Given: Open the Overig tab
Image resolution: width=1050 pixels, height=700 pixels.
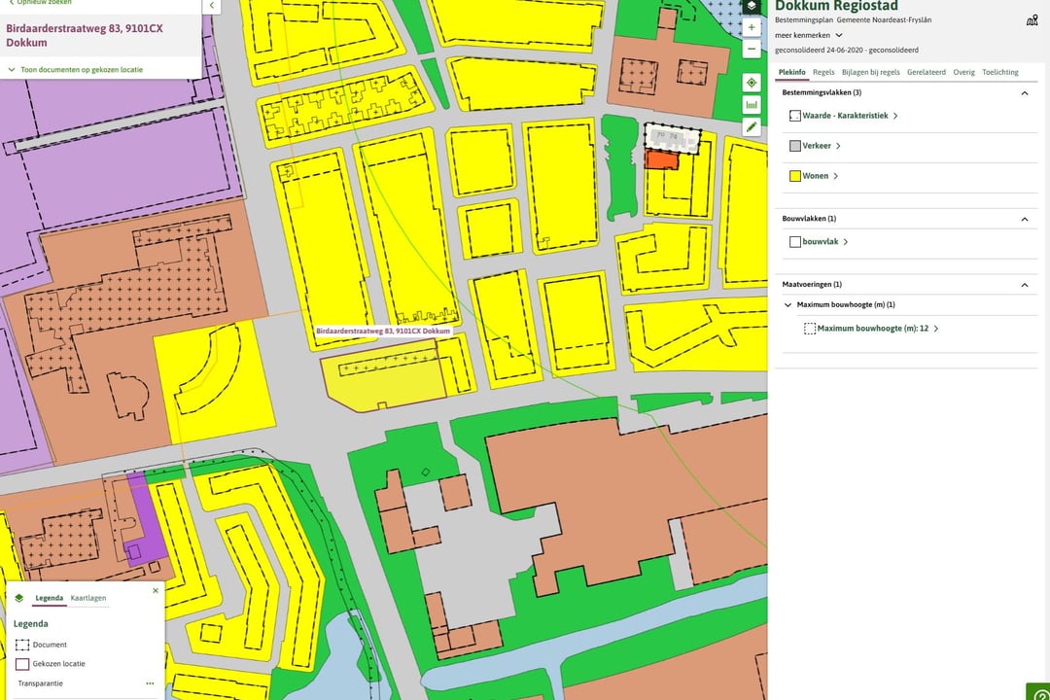Looking at the screenshot, I should [x=963, y=72].
